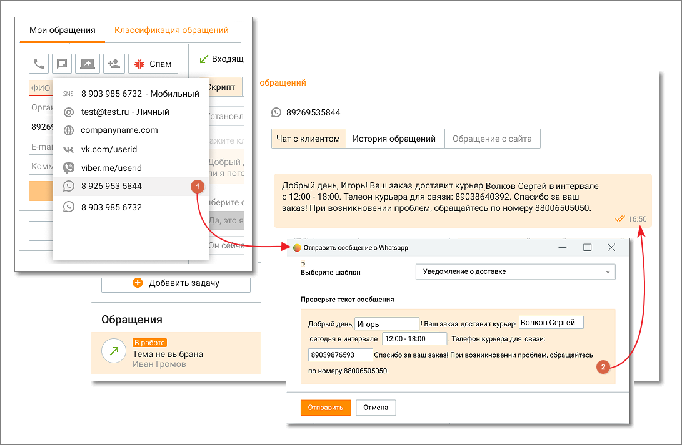Click the courier name field Волков Сергей

tap(551, 323)
